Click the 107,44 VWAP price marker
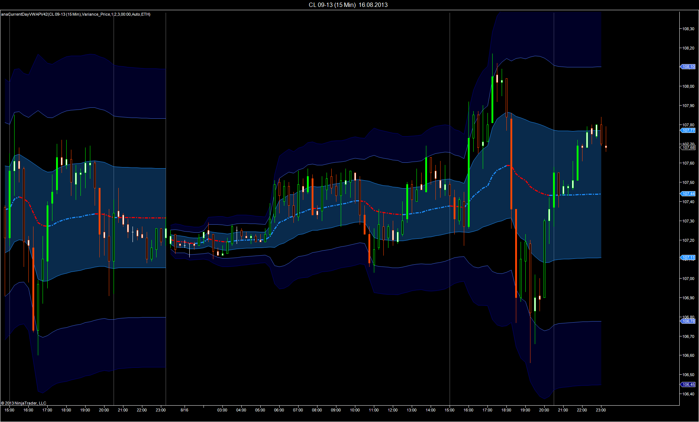The height and width of the screenshot is (422, 699). [688, 194]
